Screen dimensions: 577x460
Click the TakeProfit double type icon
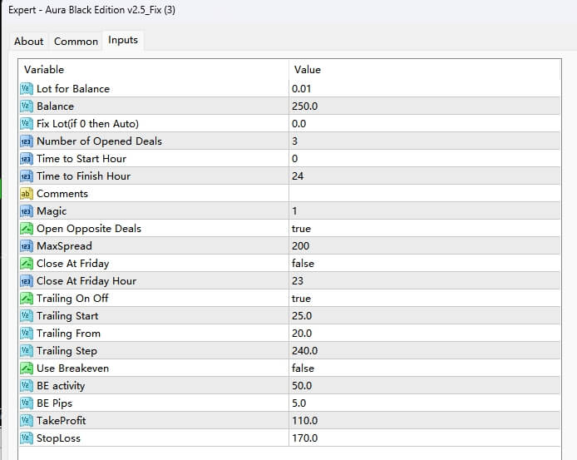(x=26, y=421)
